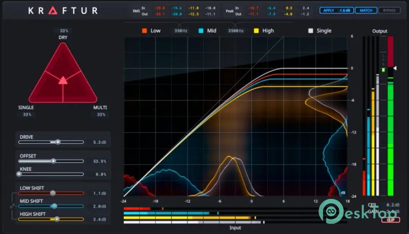This screenshot has height=234, width=409.
Task: Click the yellow High band square
Action: click(x=256, y=30)
